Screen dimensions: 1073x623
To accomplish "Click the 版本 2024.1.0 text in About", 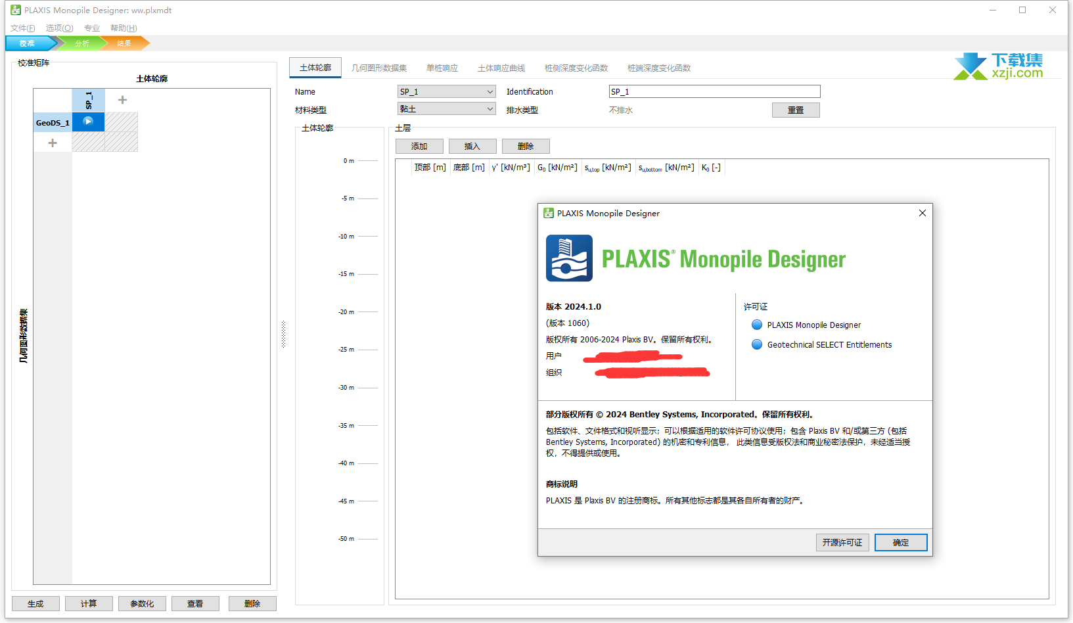I will [x=574, y=306].
